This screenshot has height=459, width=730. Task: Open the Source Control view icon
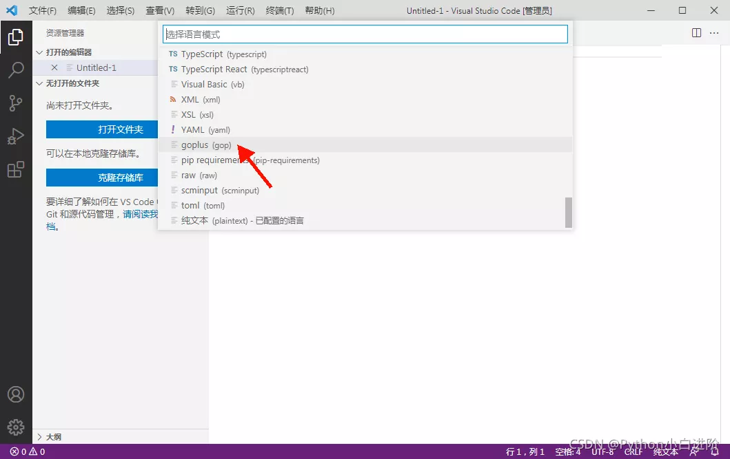[16, 103]
